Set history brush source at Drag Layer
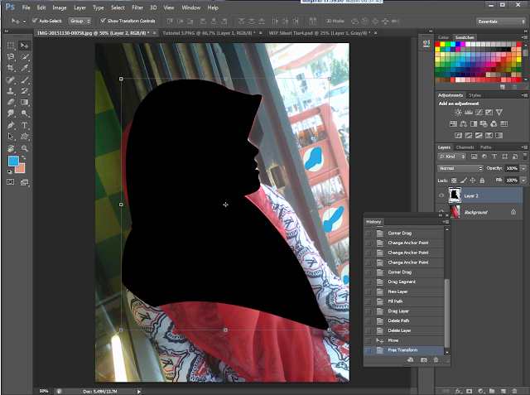530x395 pixels. pos(369,311)
